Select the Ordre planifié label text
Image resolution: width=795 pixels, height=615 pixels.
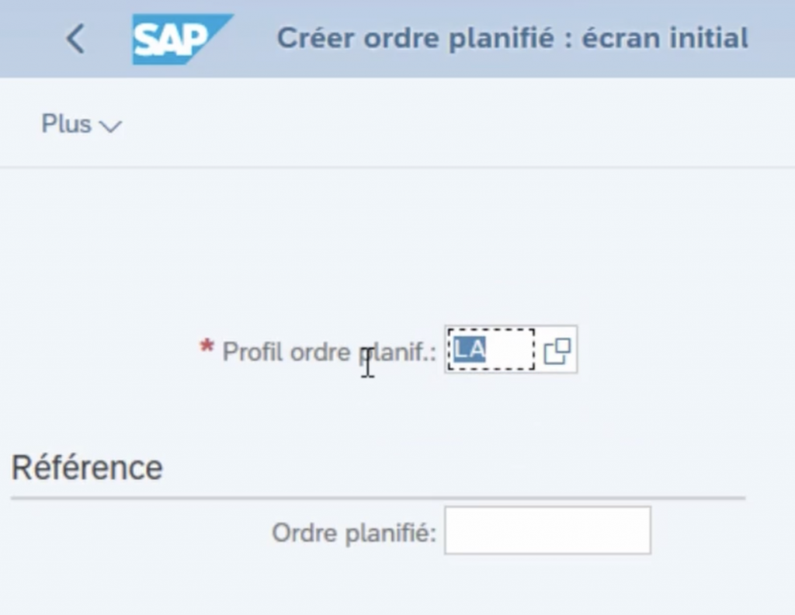[x=354, y=533]
